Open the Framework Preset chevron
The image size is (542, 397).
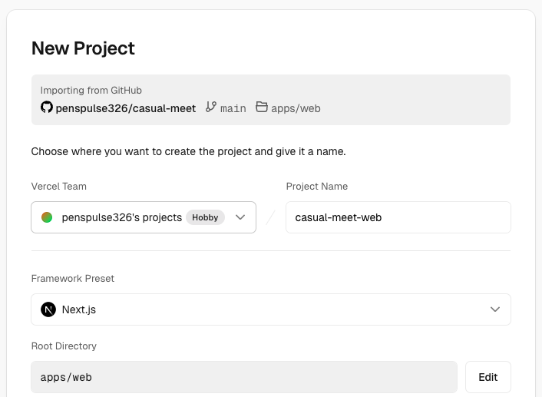[x=495, y=309]
